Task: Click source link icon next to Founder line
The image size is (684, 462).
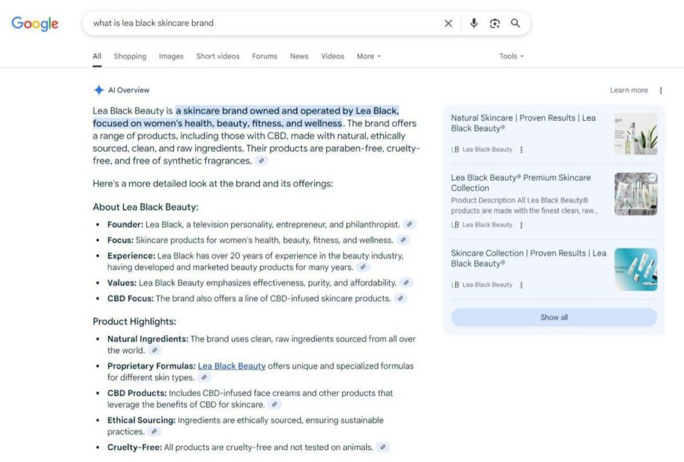Action: [410, 225]
